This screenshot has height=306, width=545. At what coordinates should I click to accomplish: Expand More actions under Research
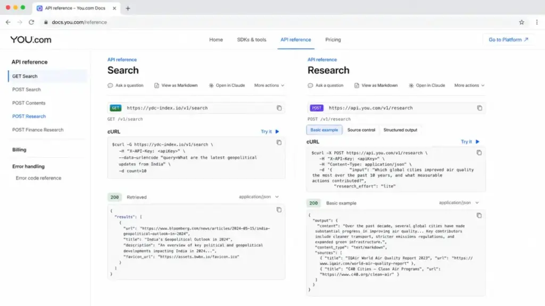tap(469, 86)
